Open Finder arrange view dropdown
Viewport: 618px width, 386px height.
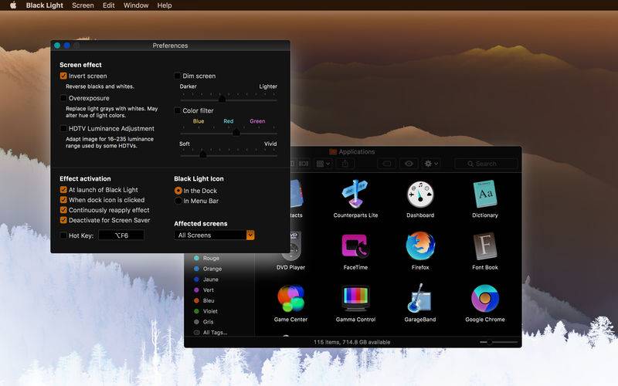pos(324,164)
